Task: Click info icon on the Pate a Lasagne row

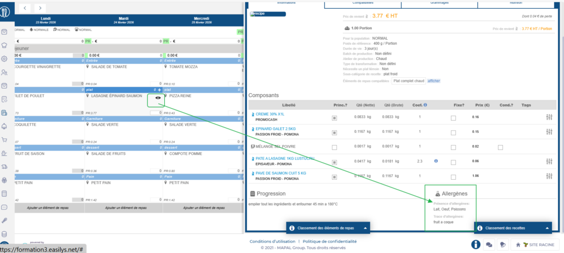Action: point(436,161)
